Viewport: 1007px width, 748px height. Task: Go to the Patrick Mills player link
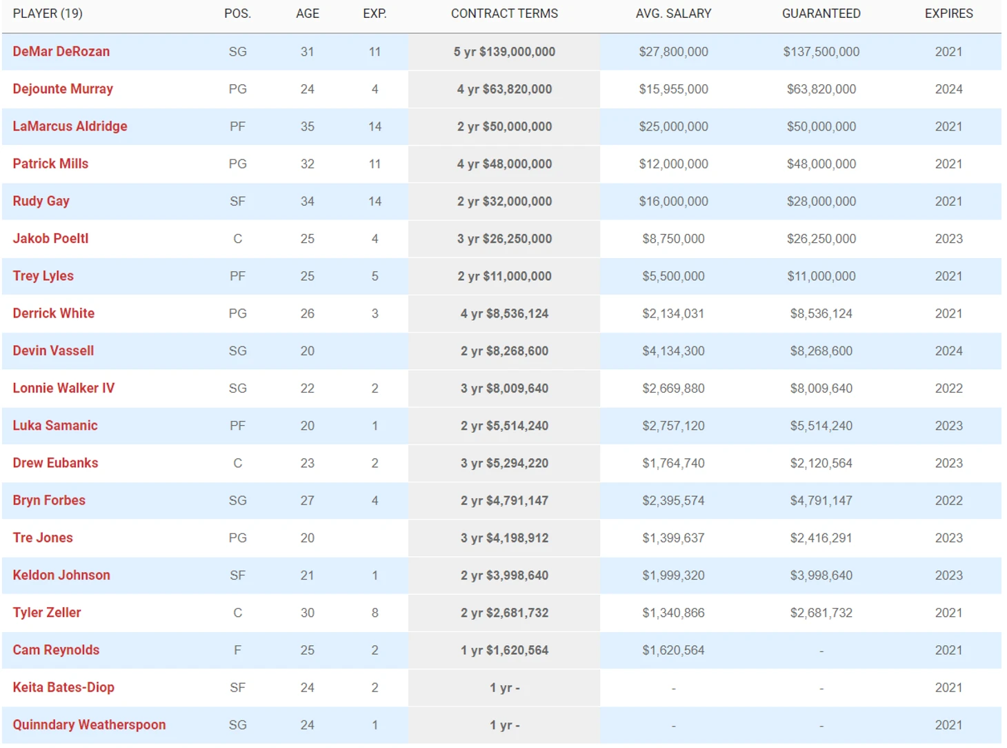[50, 164]
